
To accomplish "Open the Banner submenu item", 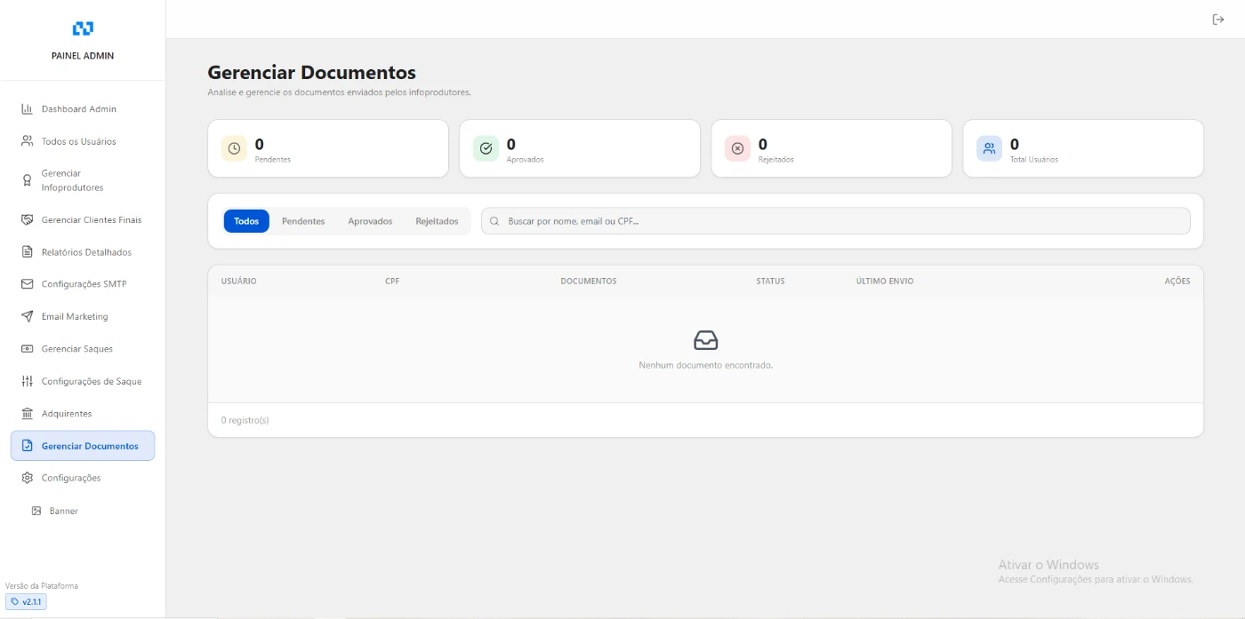I will (63, 511).
